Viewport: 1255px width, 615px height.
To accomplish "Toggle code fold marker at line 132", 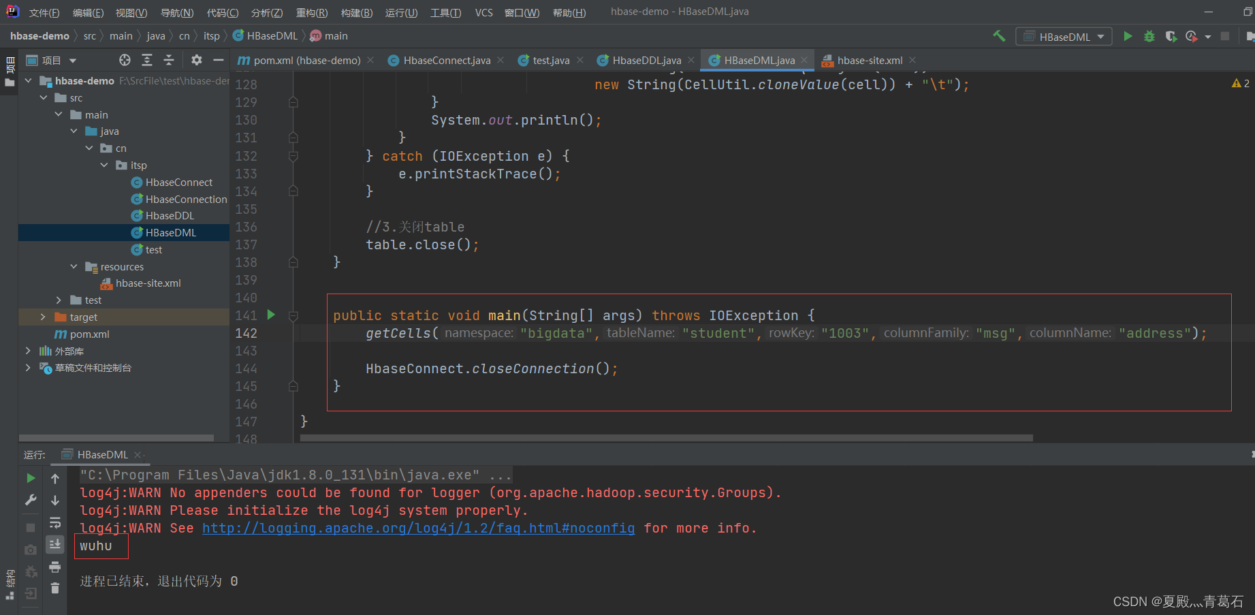I will click(293, 156).
